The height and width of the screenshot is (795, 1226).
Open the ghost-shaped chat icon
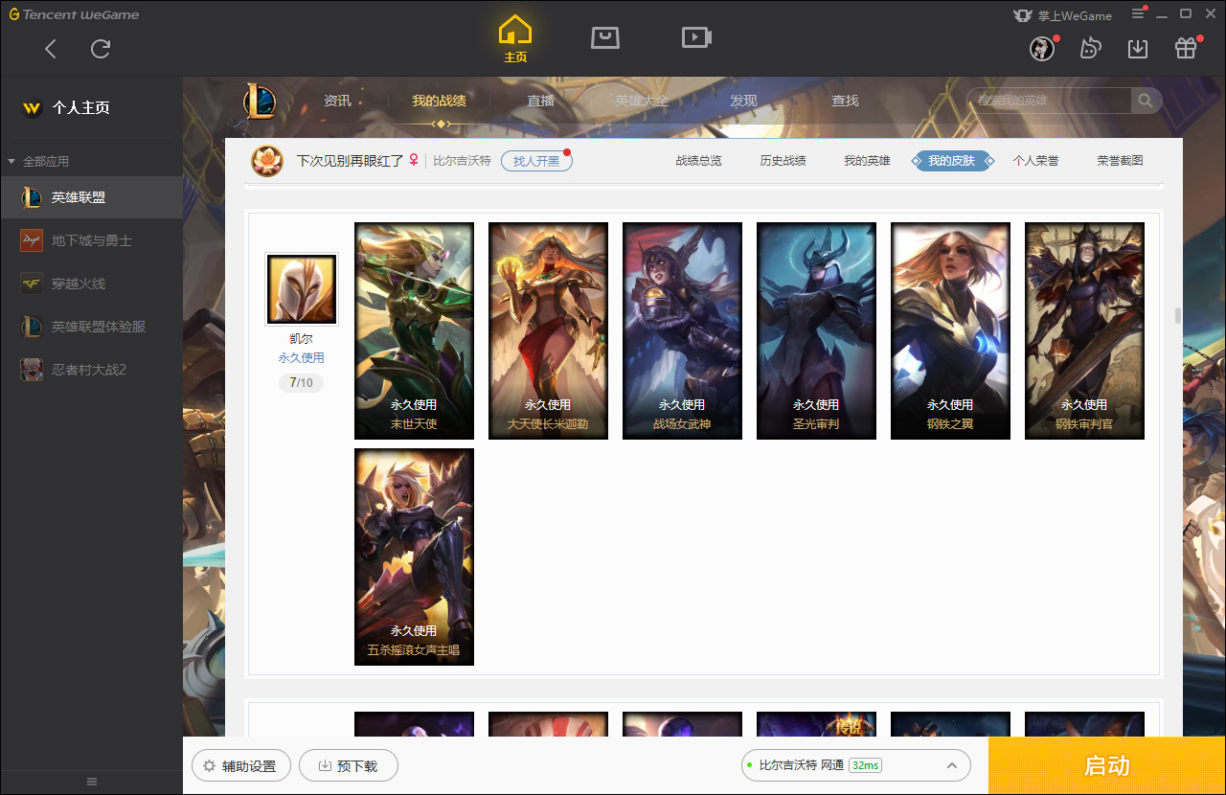(x=1090, y=49)
